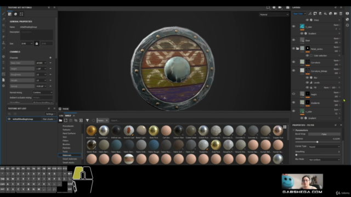Select the Eraser tool in left toolbar

3,20
